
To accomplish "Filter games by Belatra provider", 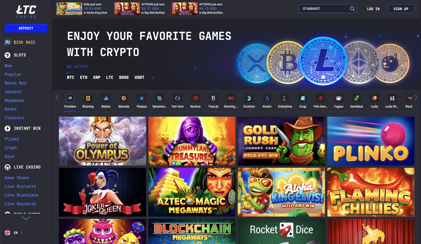I will click(106, 98).
